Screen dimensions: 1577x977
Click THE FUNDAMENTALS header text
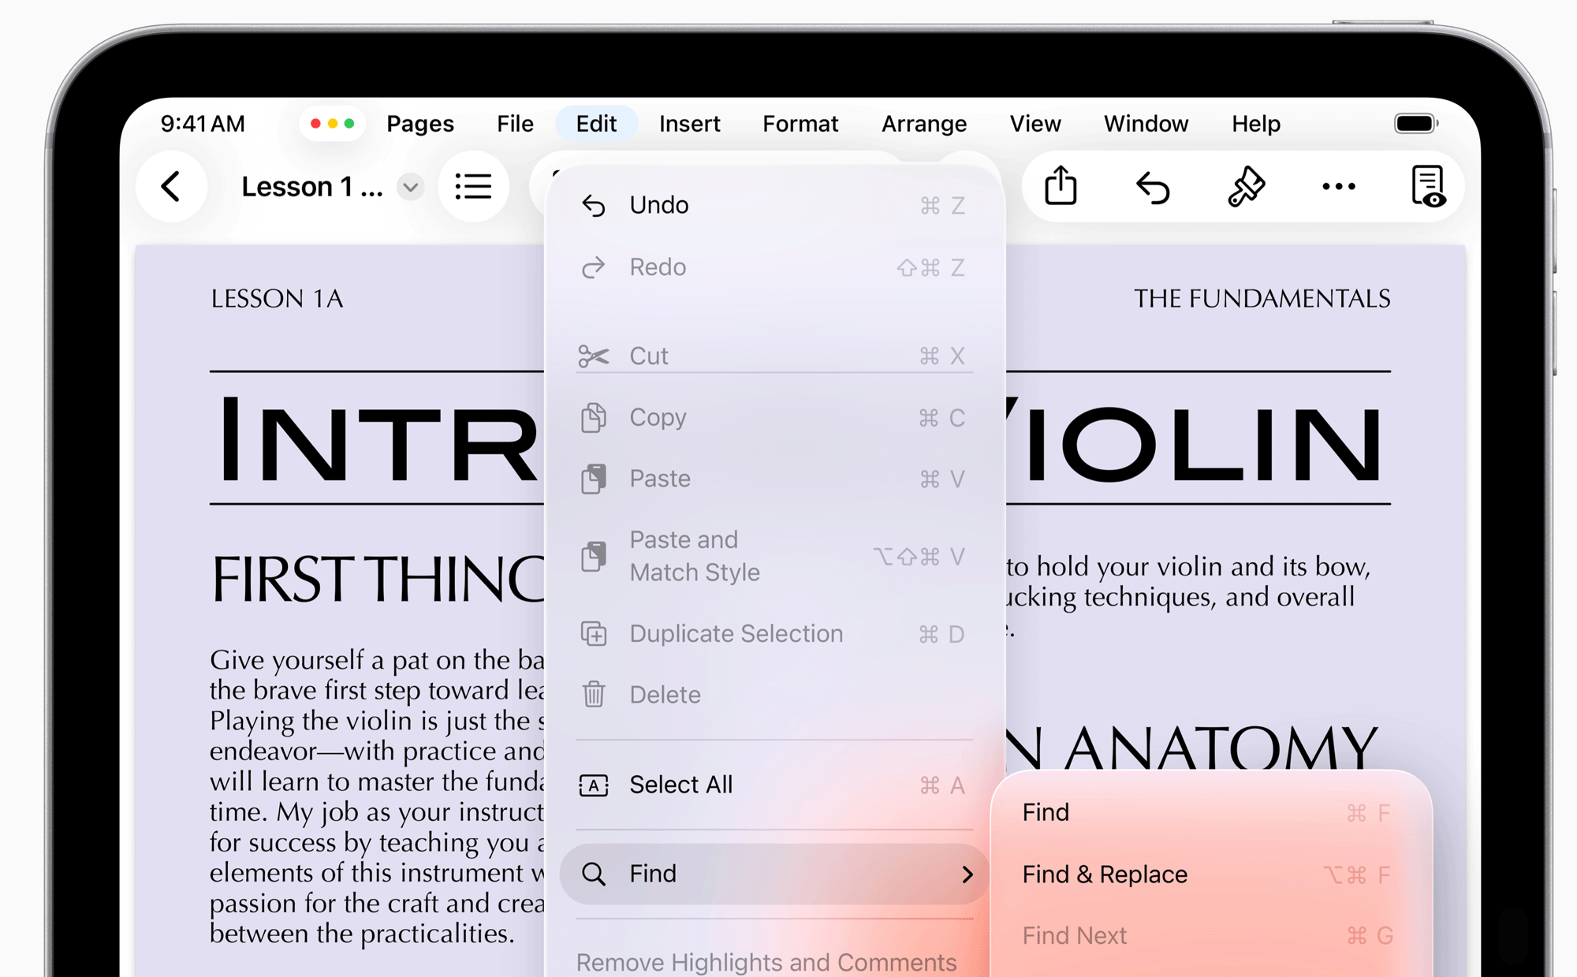(1262, 299)
